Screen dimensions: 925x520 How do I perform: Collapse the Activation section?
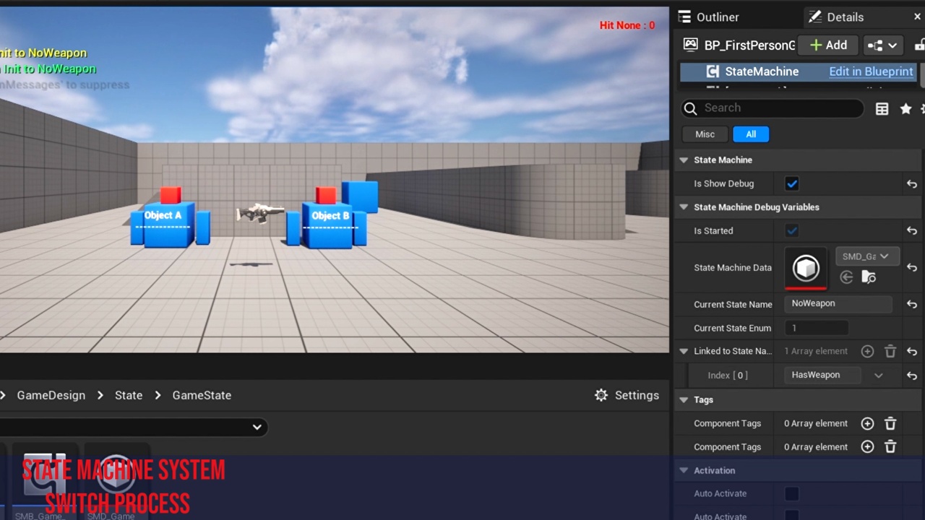pyautogui.click(x=684, y=471)
